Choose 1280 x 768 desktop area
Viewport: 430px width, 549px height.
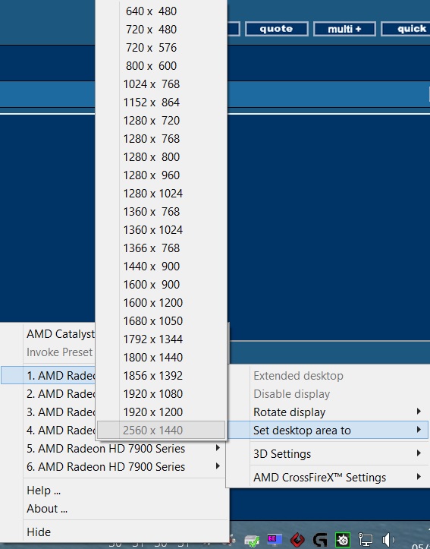tap(162, 139)
